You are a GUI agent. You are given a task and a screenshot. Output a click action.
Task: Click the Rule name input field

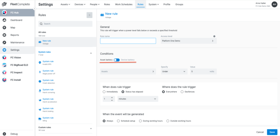point(128,41)
